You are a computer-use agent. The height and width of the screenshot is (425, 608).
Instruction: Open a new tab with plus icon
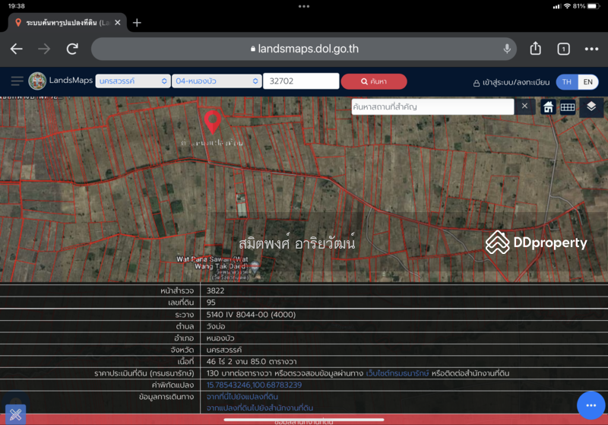tap(137, 23)
